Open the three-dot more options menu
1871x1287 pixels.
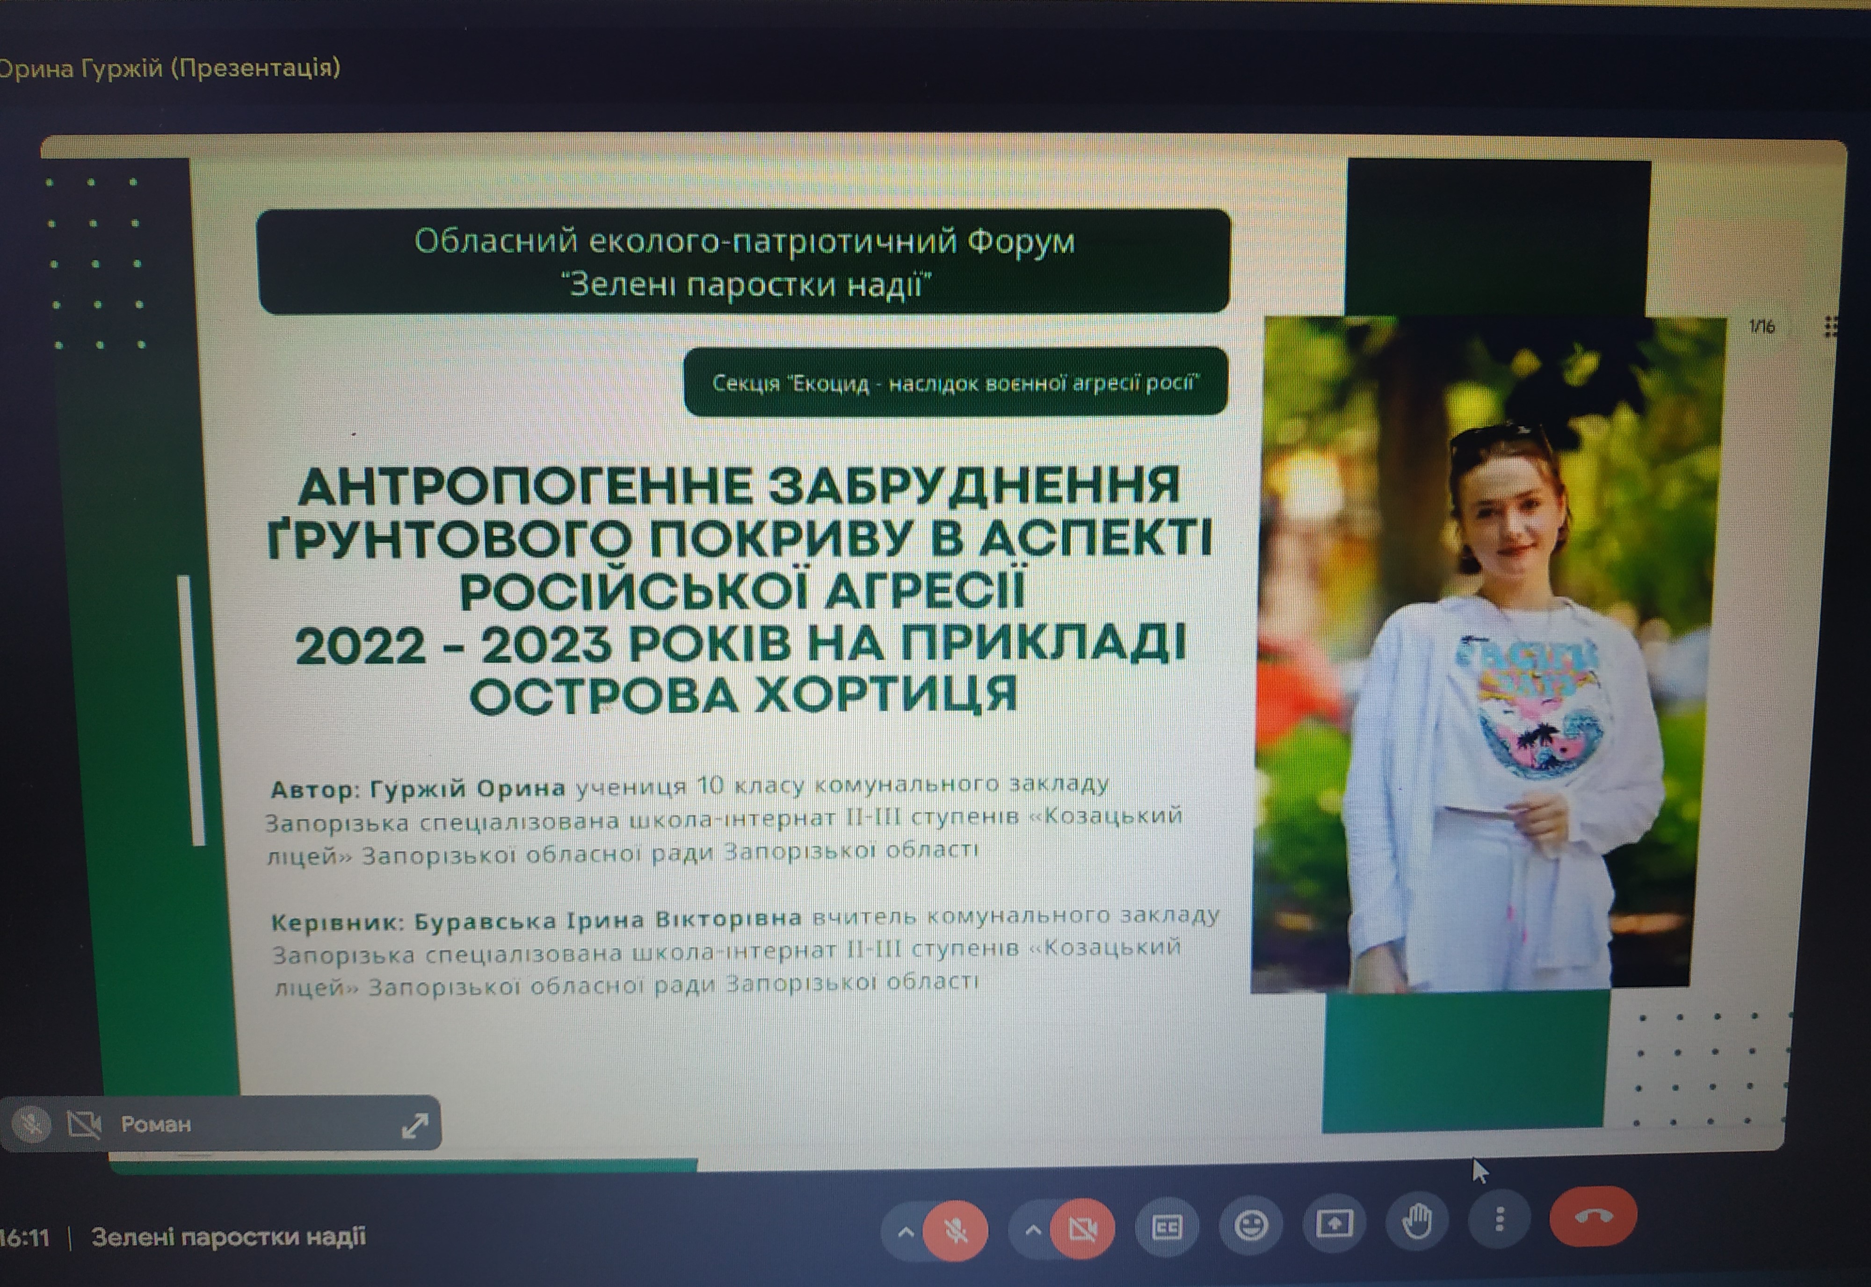click(1499, 1220)
